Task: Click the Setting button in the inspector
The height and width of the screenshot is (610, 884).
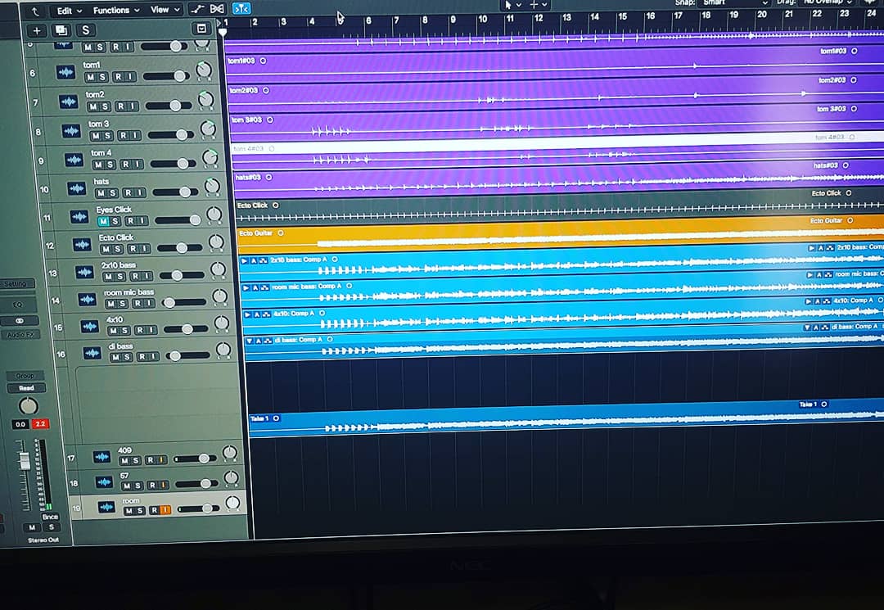Action: pos(17,283)
